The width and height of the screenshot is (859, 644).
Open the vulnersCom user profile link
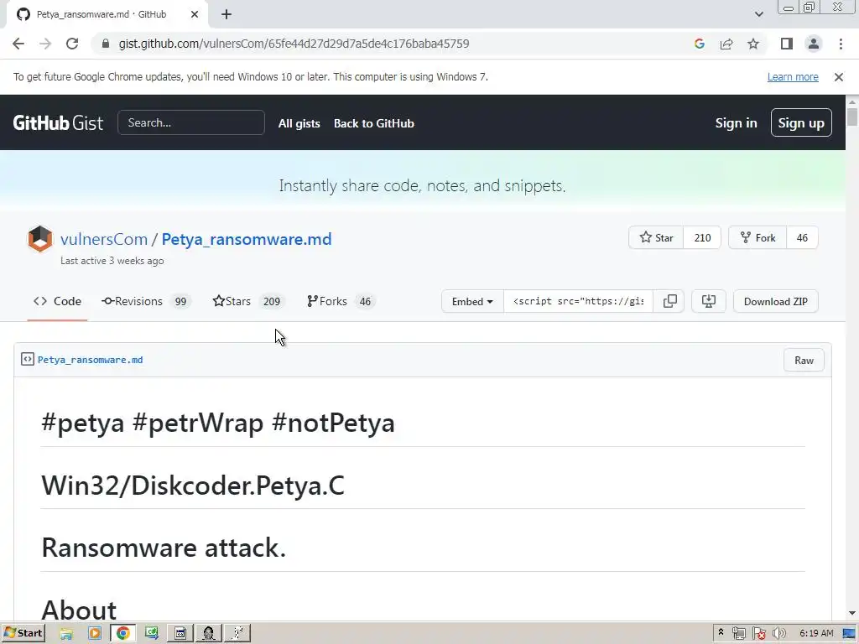[x=103, y=239]
